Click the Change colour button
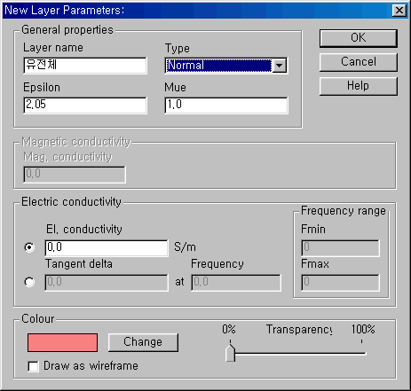 143,342
